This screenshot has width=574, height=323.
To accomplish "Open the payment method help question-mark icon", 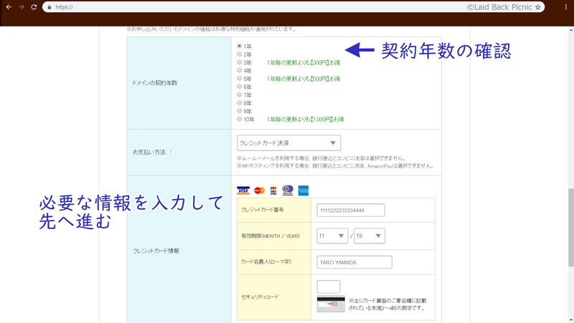I will pos(170,152).
